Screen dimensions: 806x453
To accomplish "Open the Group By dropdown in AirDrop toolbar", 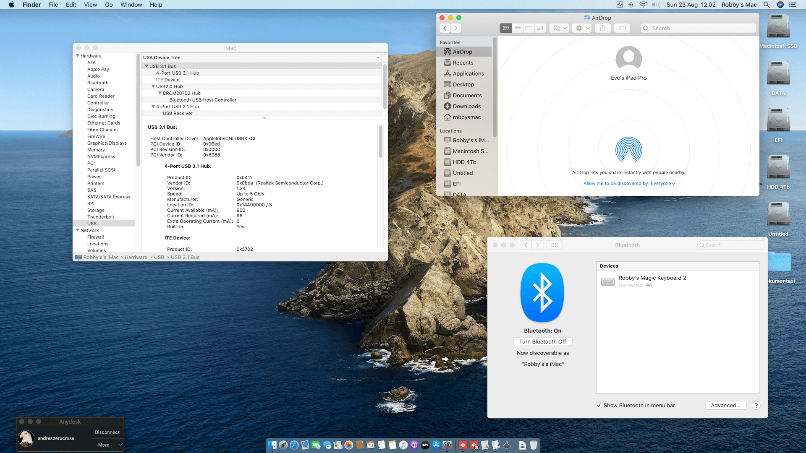I will pyautogui.click(x=559, y=28).
